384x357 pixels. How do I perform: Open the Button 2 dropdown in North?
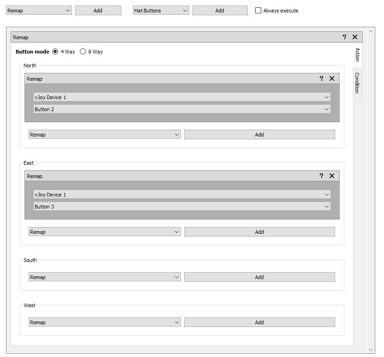[182, 109]
